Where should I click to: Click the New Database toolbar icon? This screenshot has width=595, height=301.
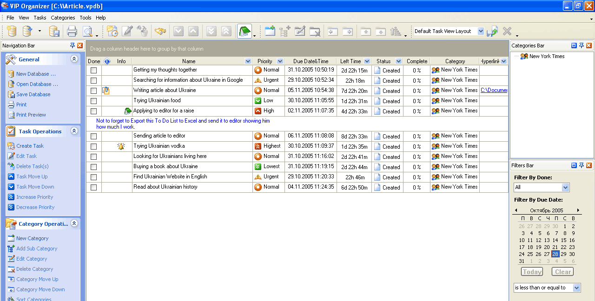pos(12,31)
